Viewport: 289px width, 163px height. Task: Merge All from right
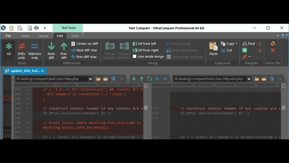pyautogui.click(x=145, y=50)
